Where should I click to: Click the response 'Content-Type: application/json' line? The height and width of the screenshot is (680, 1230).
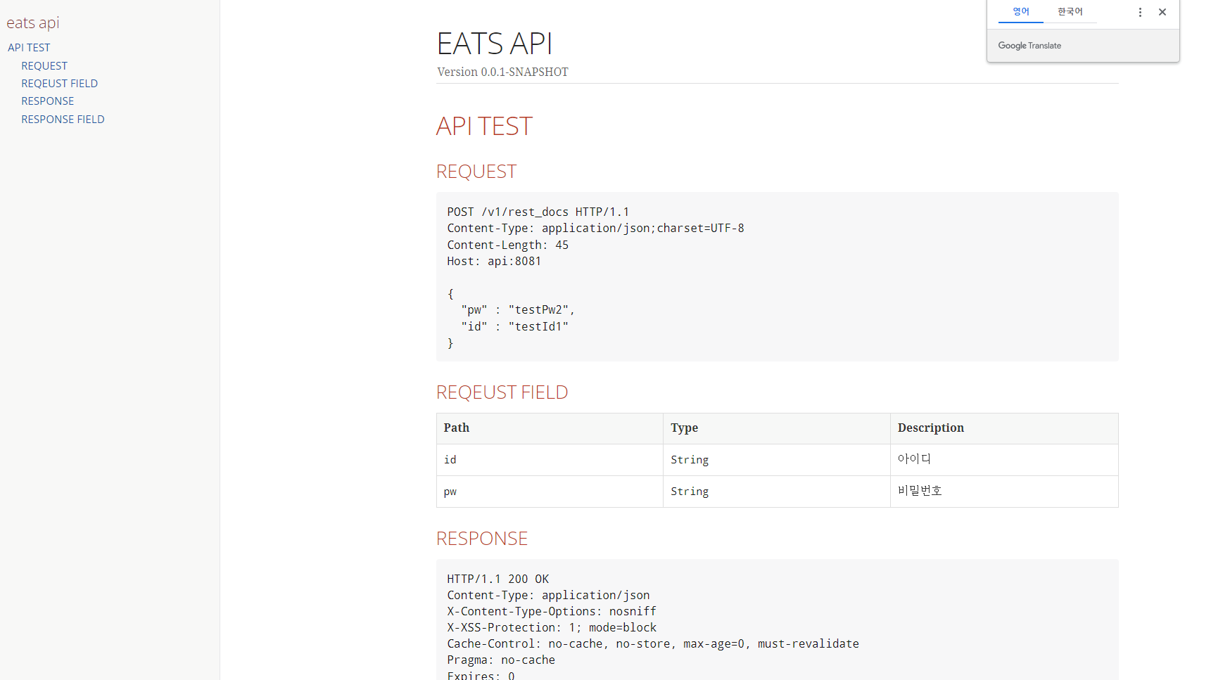click(548, 595)
